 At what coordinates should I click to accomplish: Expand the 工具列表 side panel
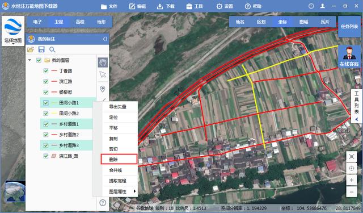click(x=357, y=106)
